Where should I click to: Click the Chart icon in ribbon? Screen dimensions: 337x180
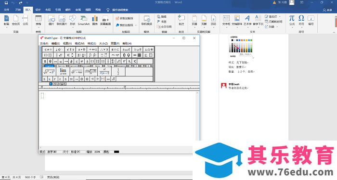95,21
